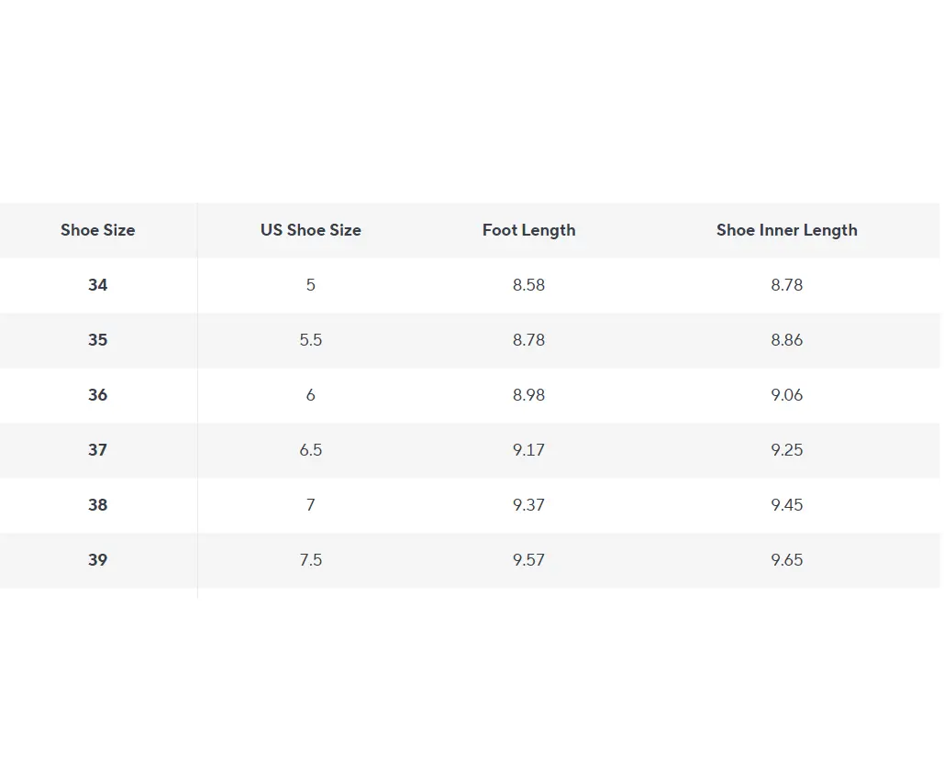
Task: Select shoe size 39 row label
Action: (97, 560)
